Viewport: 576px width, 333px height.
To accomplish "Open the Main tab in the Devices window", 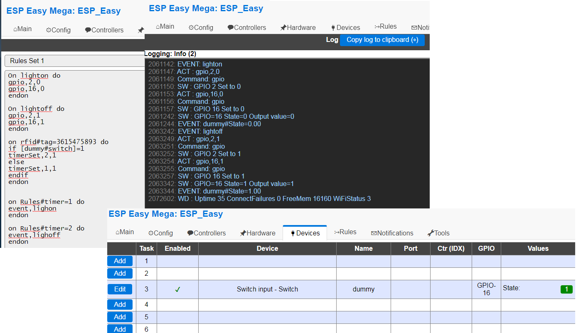I will coord(125,232).
